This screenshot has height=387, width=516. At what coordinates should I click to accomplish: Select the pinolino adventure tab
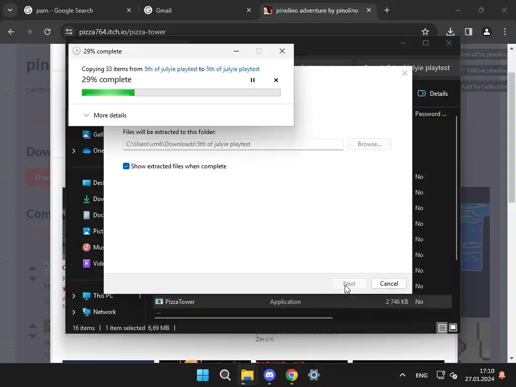(317, 11)
